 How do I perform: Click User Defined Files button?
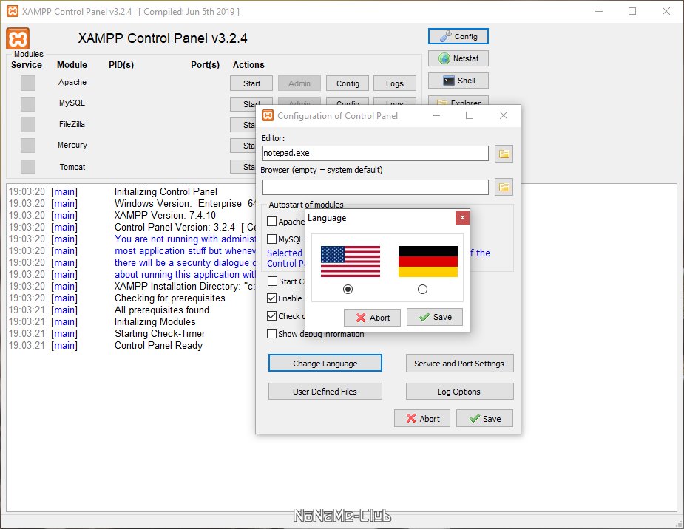click(325, 392)
